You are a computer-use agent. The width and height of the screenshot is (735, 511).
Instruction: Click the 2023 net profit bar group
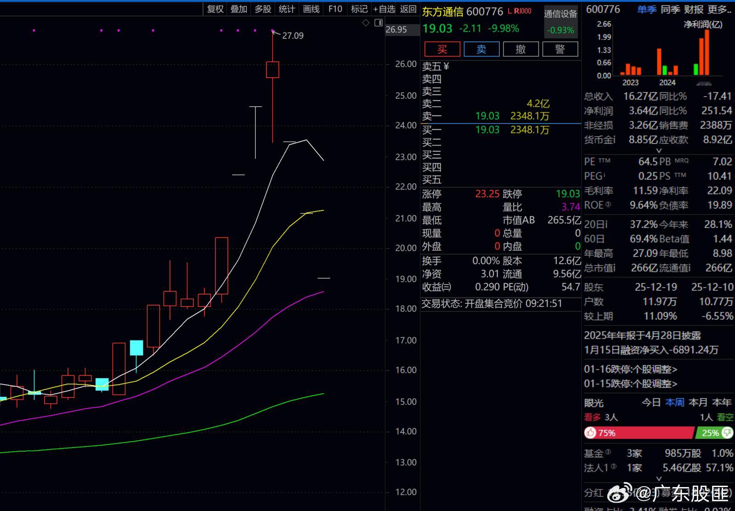coord(631,69)
